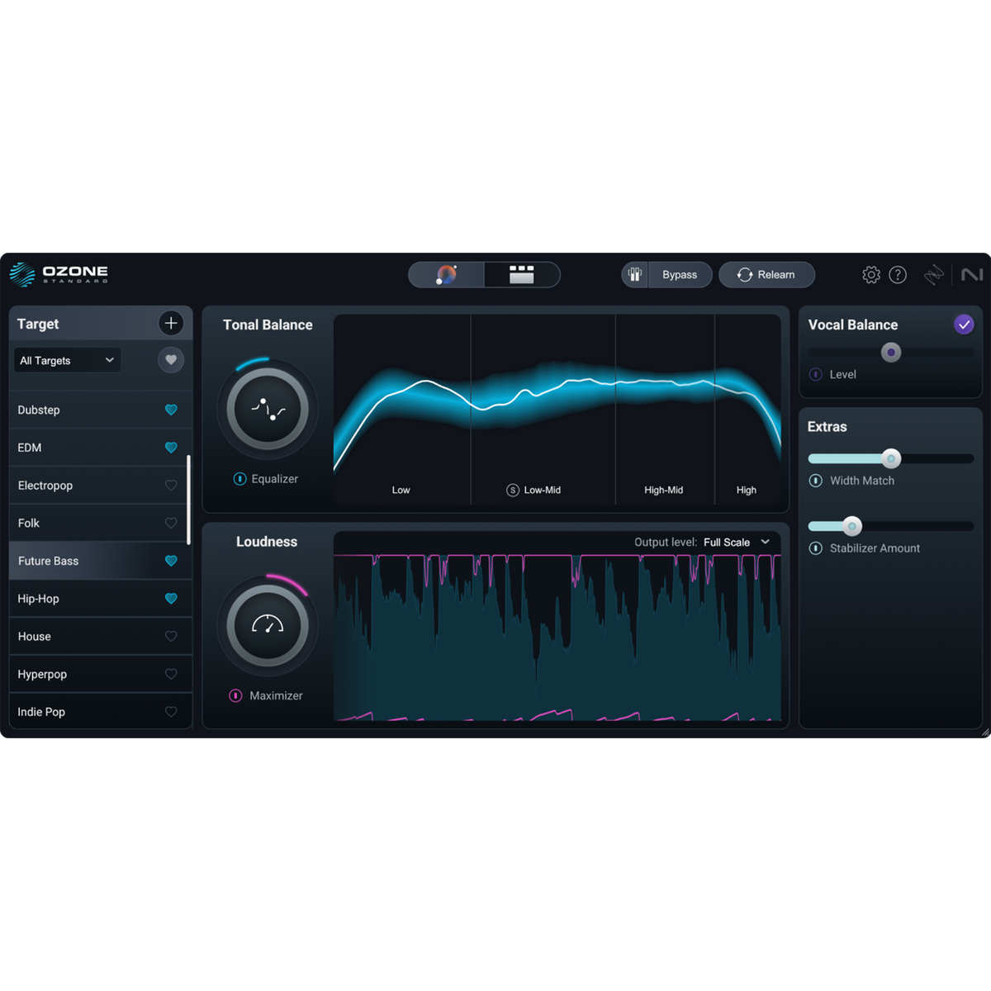
Task: Click the Native Instruments logo
Action: [972, 274]
